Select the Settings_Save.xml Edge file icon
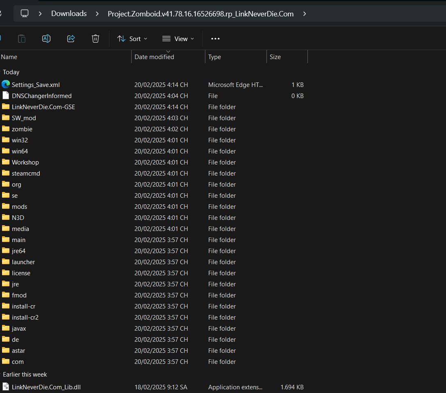 pos(6,85)
